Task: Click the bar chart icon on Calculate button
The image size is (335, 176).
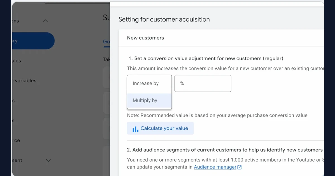Action: [135, 129]
